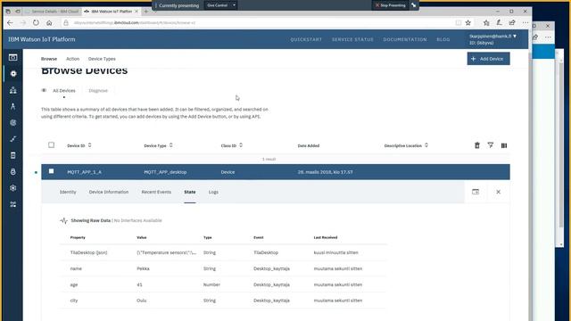Open the Apps compass icon in the sidebar

[12, 106]
